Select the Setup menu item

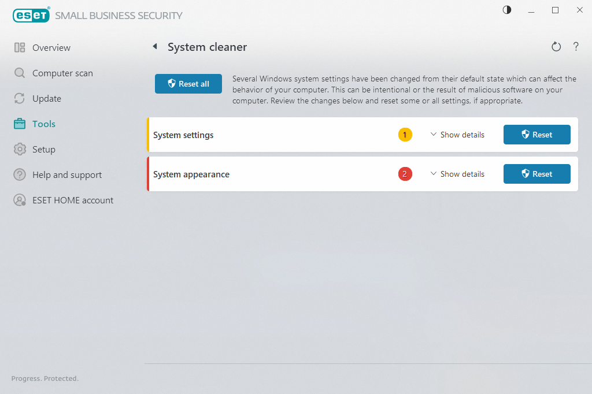(x=44, y=150)
